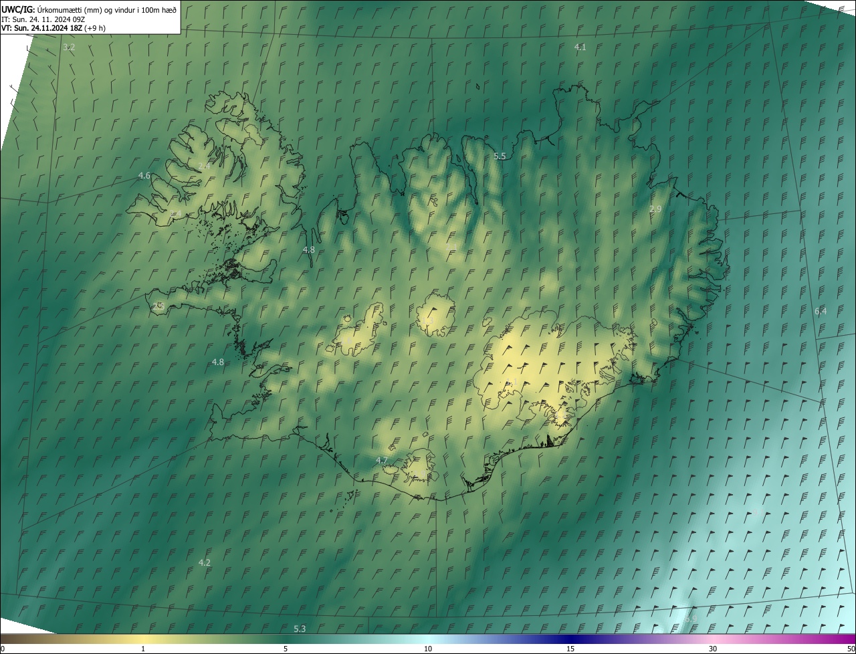Click the precipitation value 2.9
Screen dimensions: 856x654
click(655, 209)
